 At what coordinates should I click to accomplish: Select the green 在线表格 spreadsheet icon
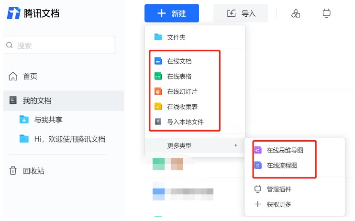click(158, 77)
